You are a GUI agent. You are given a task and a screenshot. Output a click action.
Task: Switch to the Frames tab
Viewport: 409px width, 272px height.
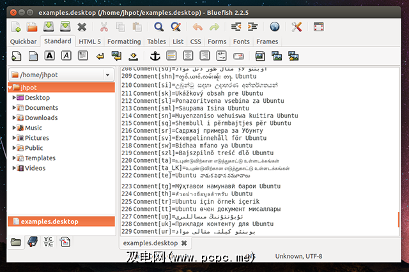267,42
